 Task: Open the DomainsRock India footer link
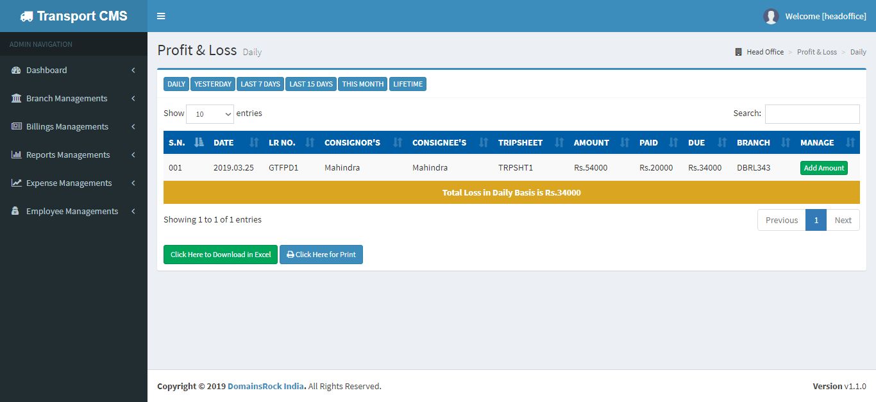point(267,386)
